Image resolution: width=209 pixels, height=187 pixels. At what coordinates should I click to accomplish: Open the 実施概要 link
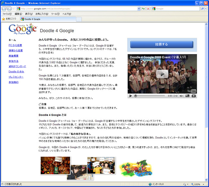[13, 56]
